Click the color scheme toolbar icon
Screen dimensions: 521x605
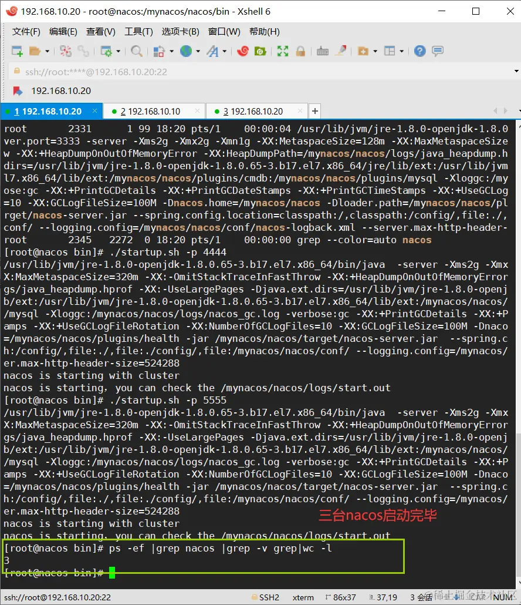pyautogui.click(x=159, y=51)
